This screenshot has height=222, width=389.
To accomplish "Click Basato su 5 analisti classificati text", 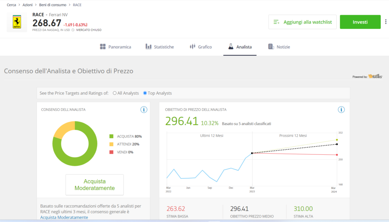I will pos(246,124).
